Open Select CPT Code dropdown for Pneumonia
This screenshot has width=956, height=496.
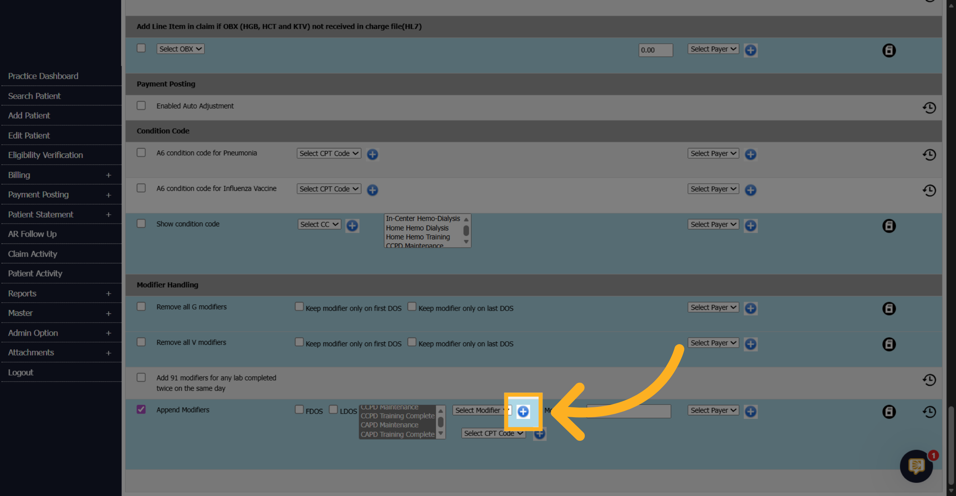tap(329, 154)
